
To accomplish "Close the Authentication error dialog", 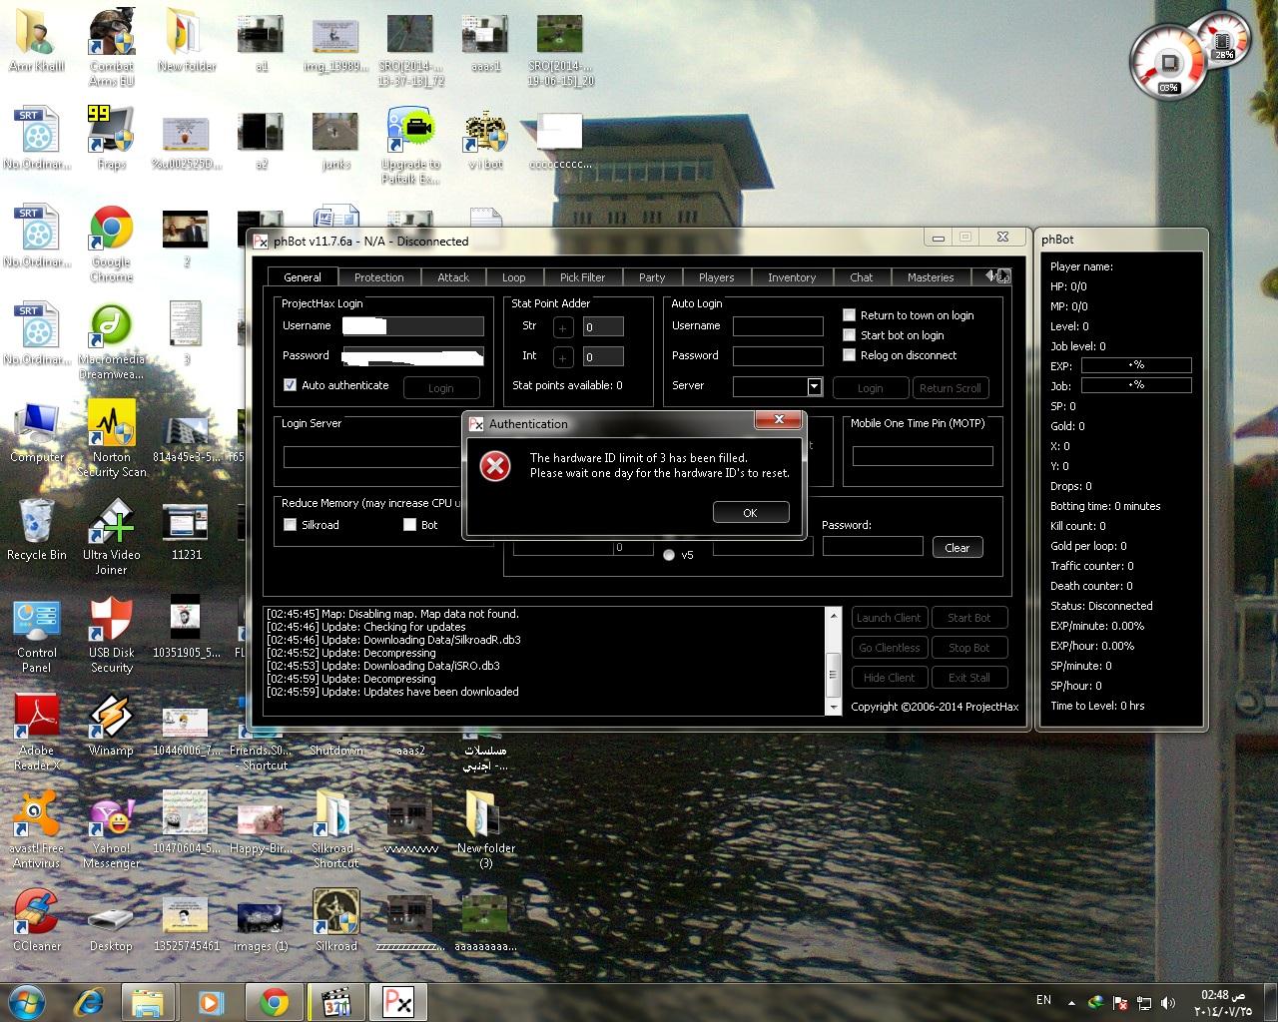I will point(779,419).
